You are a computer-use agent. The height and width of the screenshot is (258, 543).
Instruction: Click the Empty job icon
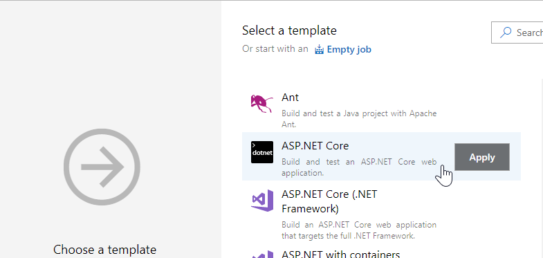[x=319, y=50]
